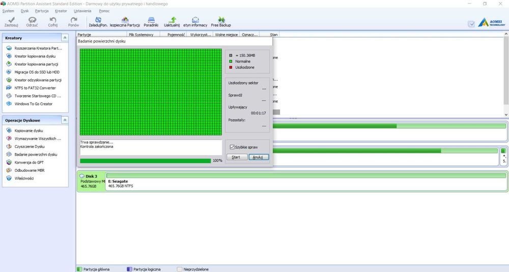Screen dimensions: 509x272
Task: Select Disk 3 label block
Action: (x=91, y=181)
